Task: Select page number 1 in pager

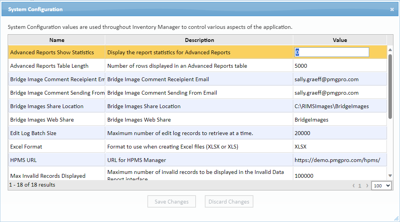Action: [360, 185]
